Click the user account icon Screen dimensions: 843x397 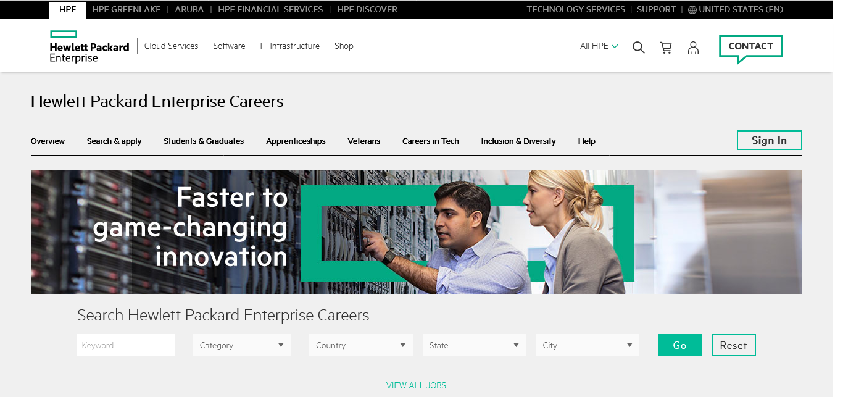point(693,48)
